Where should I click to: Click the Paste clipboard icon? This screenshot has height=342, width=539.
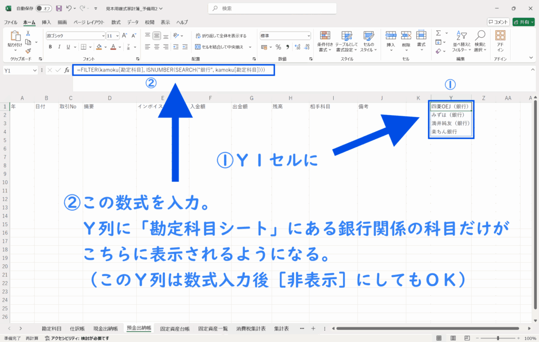[x=15, y=36]
